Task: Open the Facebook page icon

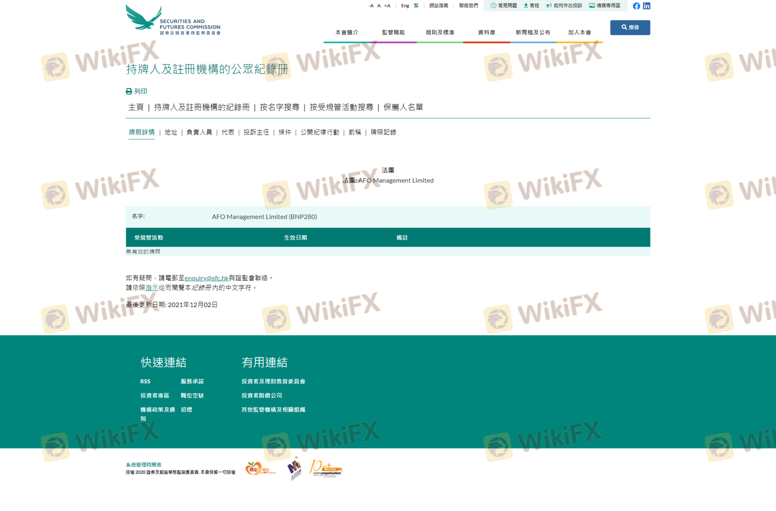Action: 636,6
